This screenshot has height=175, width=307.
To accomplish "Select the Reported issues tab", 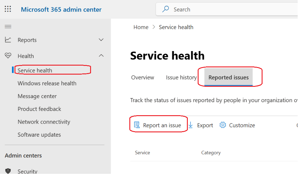I will [229, 77].
